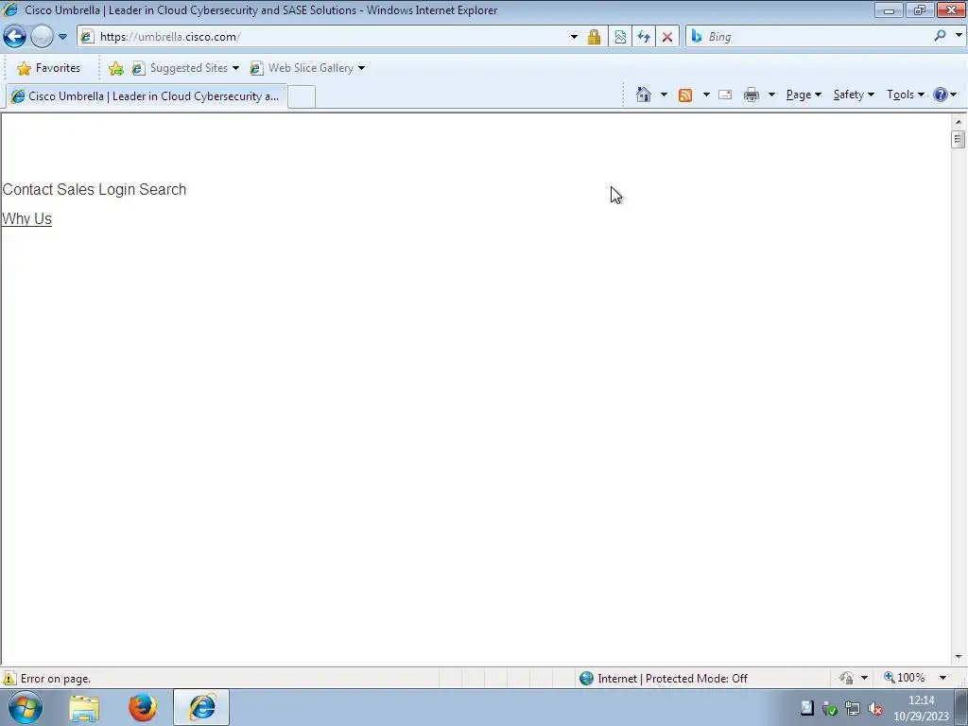
Task: Click the green shield tray icon
Action: pos(830,709)
